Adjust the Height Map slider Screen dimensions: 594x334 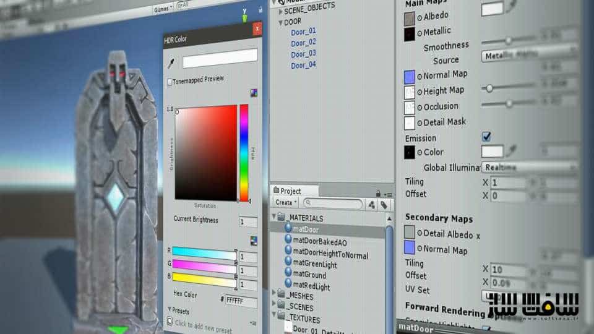(509, 87)
